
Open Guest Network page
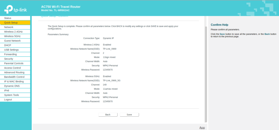pos(12,41)
